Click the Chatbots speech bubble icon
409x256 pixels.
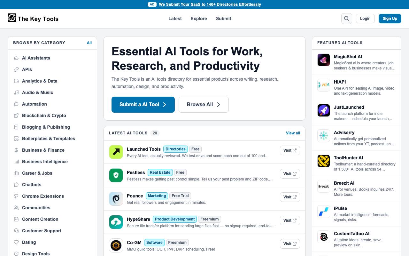click(16, 185)
